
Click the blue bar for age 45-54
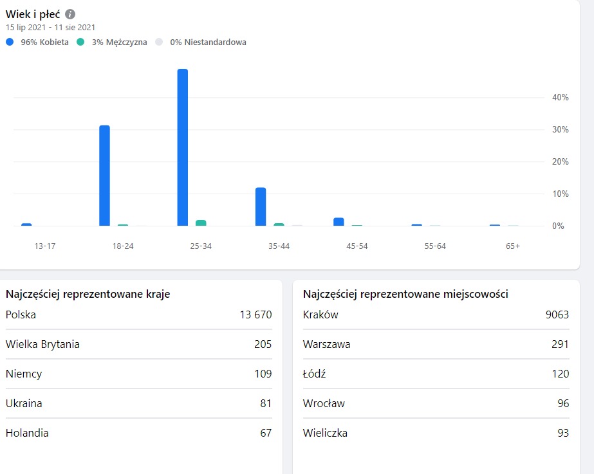(x=339, y=222)
